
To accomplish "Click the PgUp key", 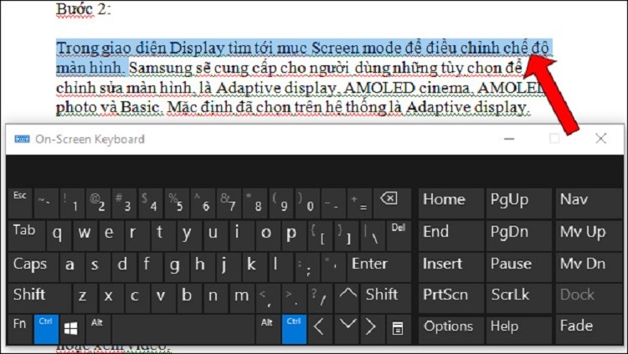I will 519,203.
